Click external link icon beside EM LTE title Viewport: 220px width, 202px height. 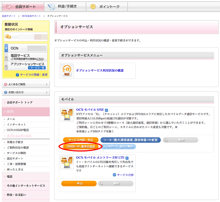point(127,158)
